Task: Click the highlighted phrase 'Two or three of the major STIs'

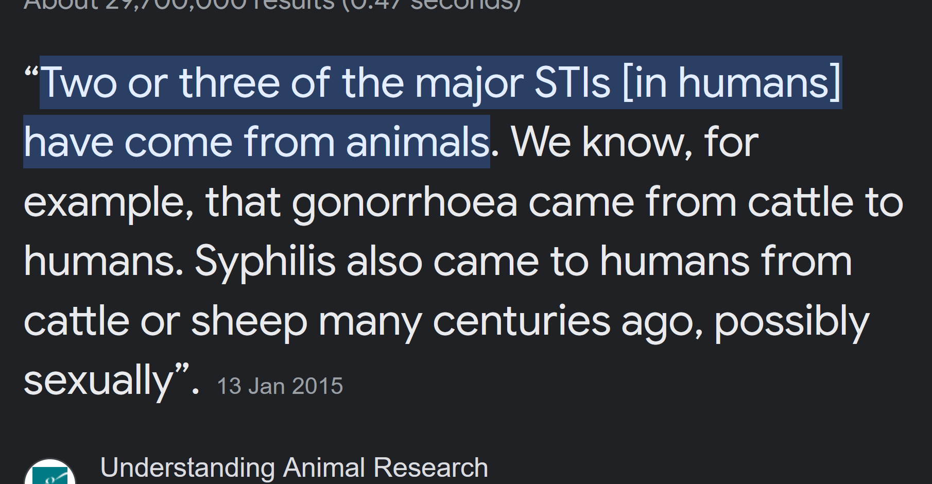Action: (325, 82)
